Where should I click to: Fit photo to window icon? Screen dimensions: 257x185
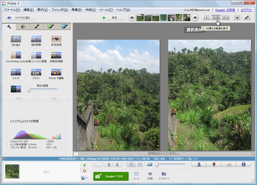point(131,164)
